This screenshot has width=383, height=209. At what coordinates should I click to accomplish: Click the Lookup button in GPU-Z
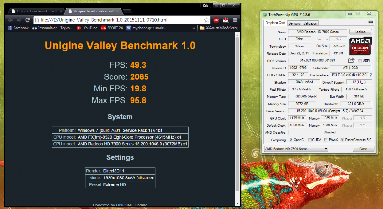(x=360, y=32)
